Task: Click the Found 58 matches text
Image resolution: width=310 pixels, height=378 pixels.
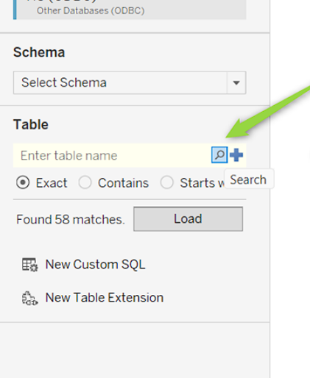Action: pyautogui.click(x=71, y=219)
